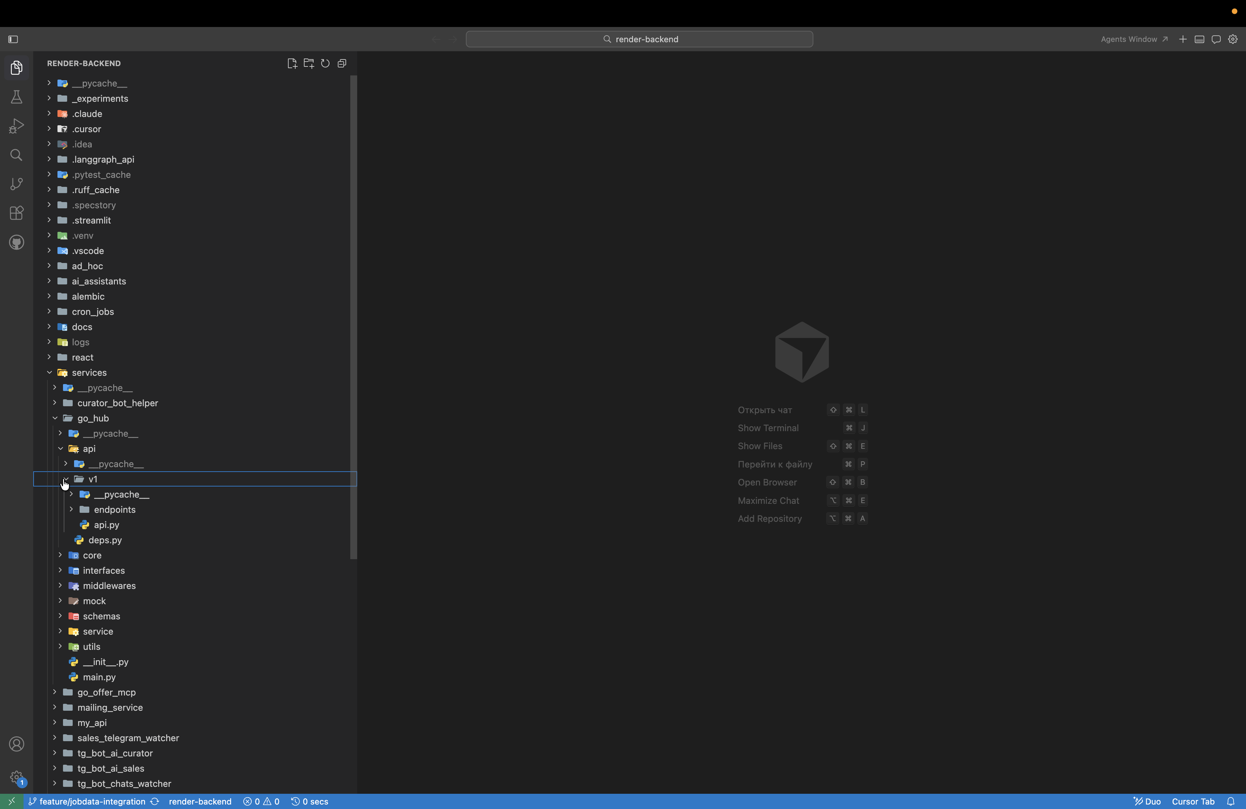Click the New Folder icon in explorer header
1246x809 pixels.
pos(309,63)
